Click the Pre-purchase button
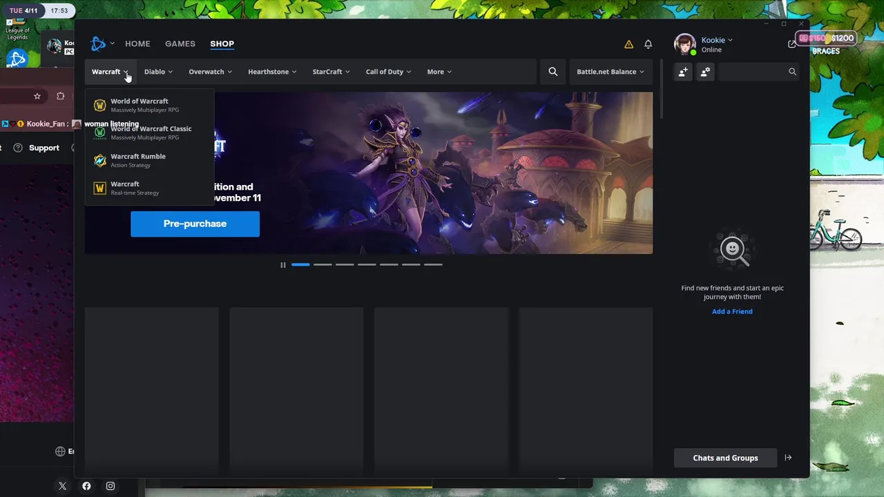This screenshot has width=884, height=497. (x=195, y=224)
